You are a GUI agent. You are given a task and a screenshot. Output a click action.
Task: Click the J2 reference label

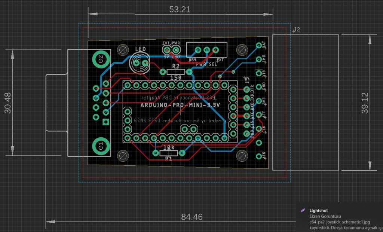(297, 30)
